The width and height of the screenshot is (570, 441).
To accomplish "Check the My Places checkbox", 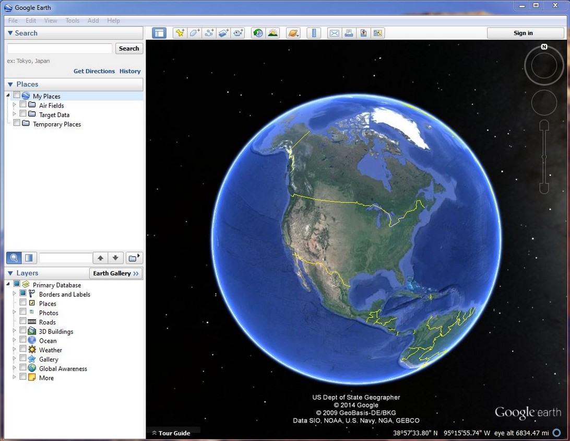I will coord(17,95).
